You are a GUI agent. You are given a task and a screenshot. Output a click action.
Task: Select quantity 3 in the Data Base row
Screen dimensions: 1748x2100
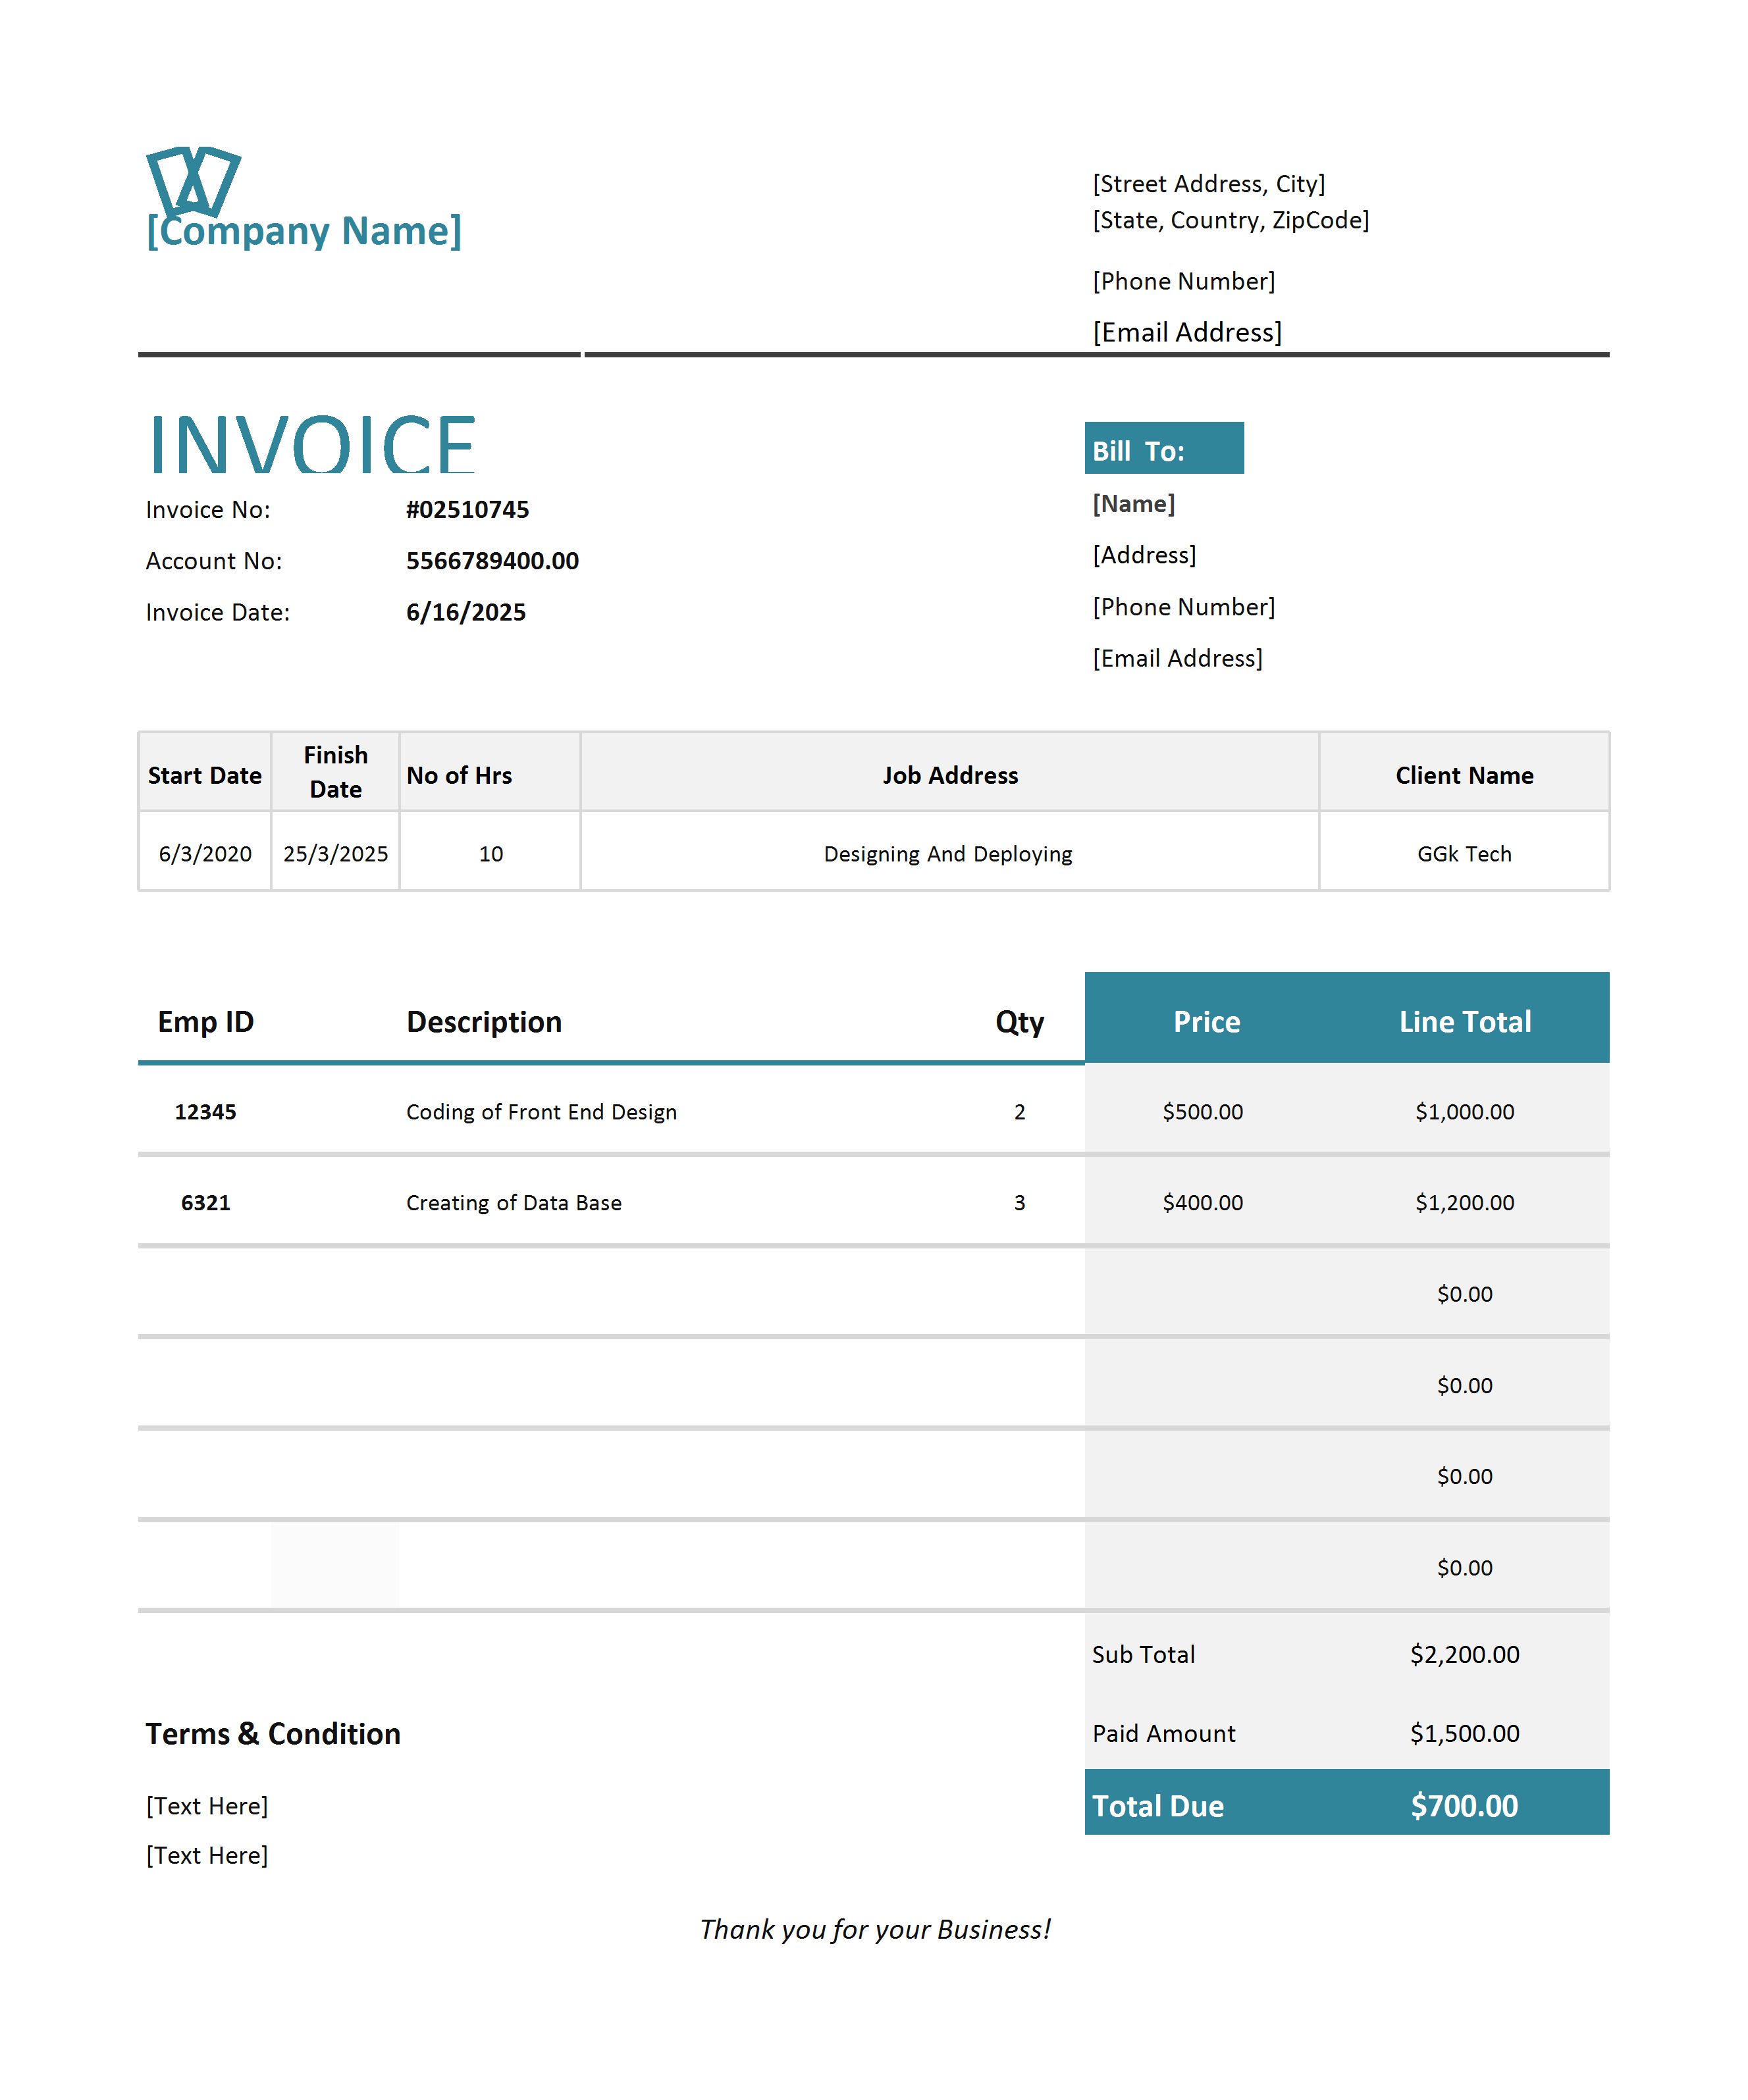click(x=1020, y=1203)
